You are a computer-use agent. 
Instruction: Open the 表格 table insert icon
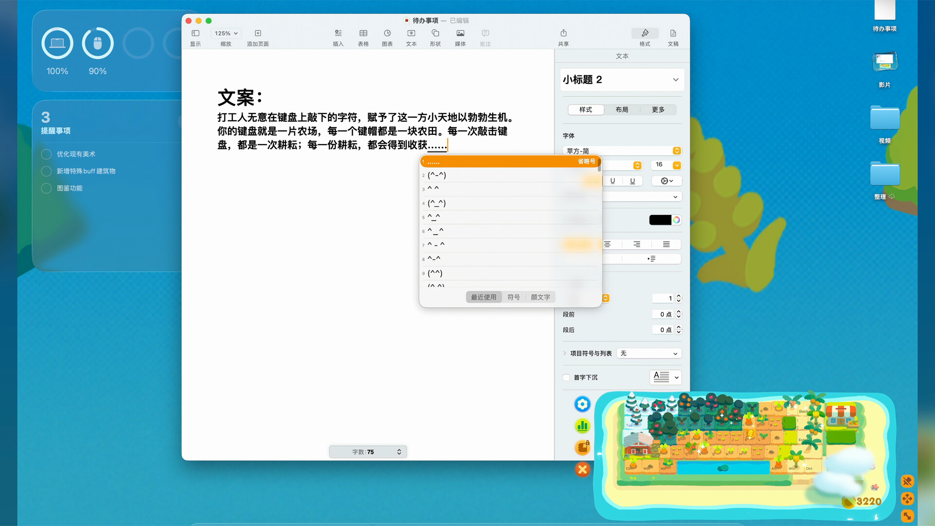pos(363,37)
